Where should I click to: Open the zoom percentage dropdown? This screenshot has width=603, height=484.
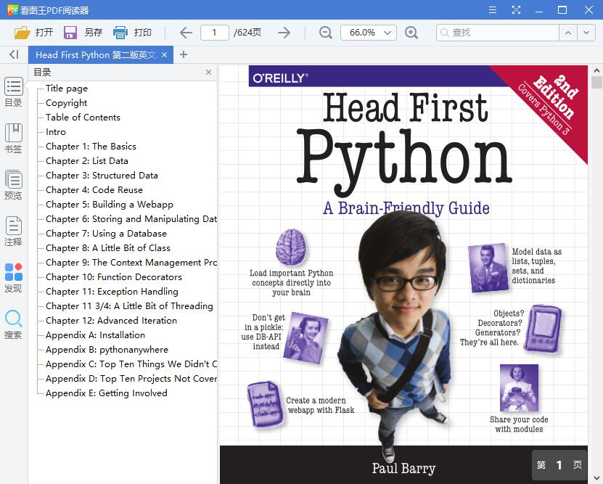(x=387, y=33)
